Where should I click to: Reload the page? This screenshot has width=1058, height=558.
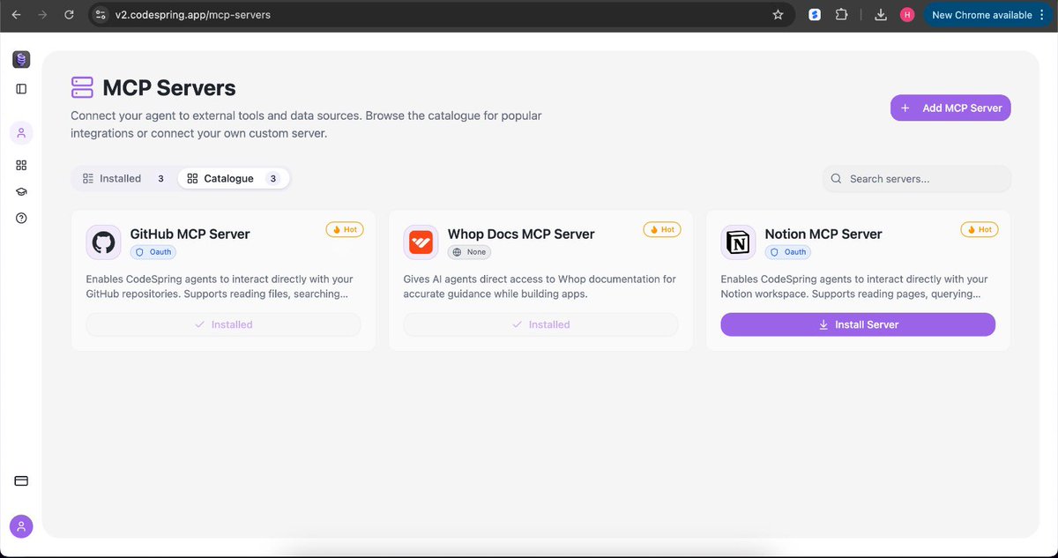click(x=69, y=15)
